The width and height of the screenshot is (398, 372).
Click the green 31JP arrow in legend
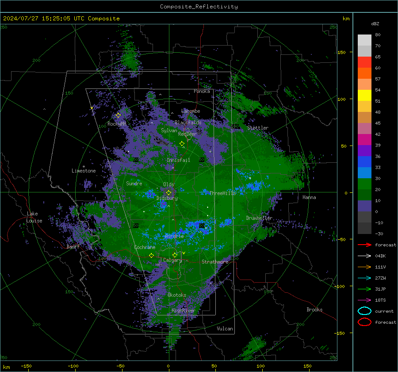364,289
